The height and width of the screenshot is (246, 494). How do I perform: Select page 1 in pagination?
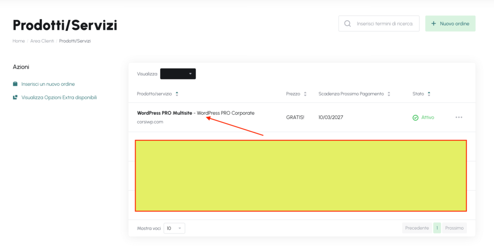437,228
